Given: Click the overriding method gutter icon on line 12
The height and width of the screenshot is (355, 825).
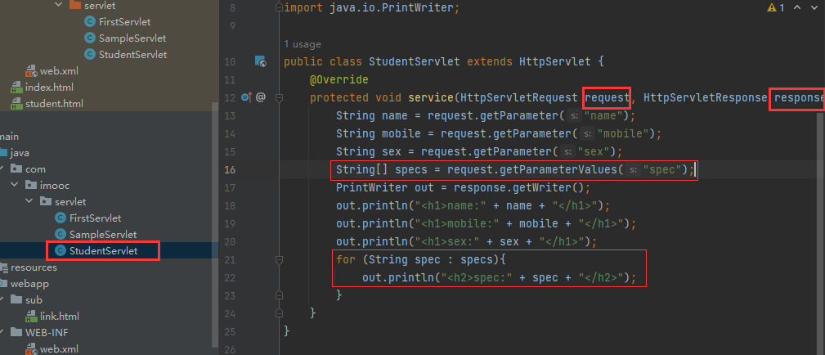Looking at the screenshot, I should (x=246, y=97).
